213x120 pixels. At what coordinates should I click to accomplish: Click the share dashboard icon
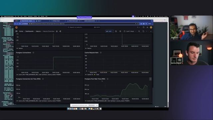(x=60, y=31)
